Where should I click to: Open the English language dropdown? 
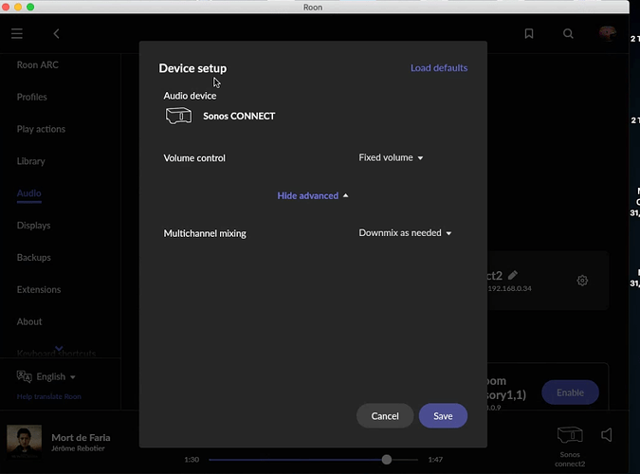click(56, 376)
